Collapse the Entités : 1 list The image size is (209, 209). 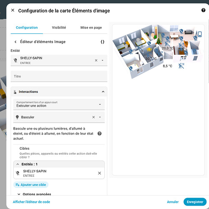point(18,164)
